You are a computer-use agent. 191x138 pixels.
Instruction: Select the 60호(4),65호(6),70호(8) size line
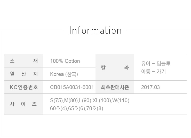click(x=77, y=108)
